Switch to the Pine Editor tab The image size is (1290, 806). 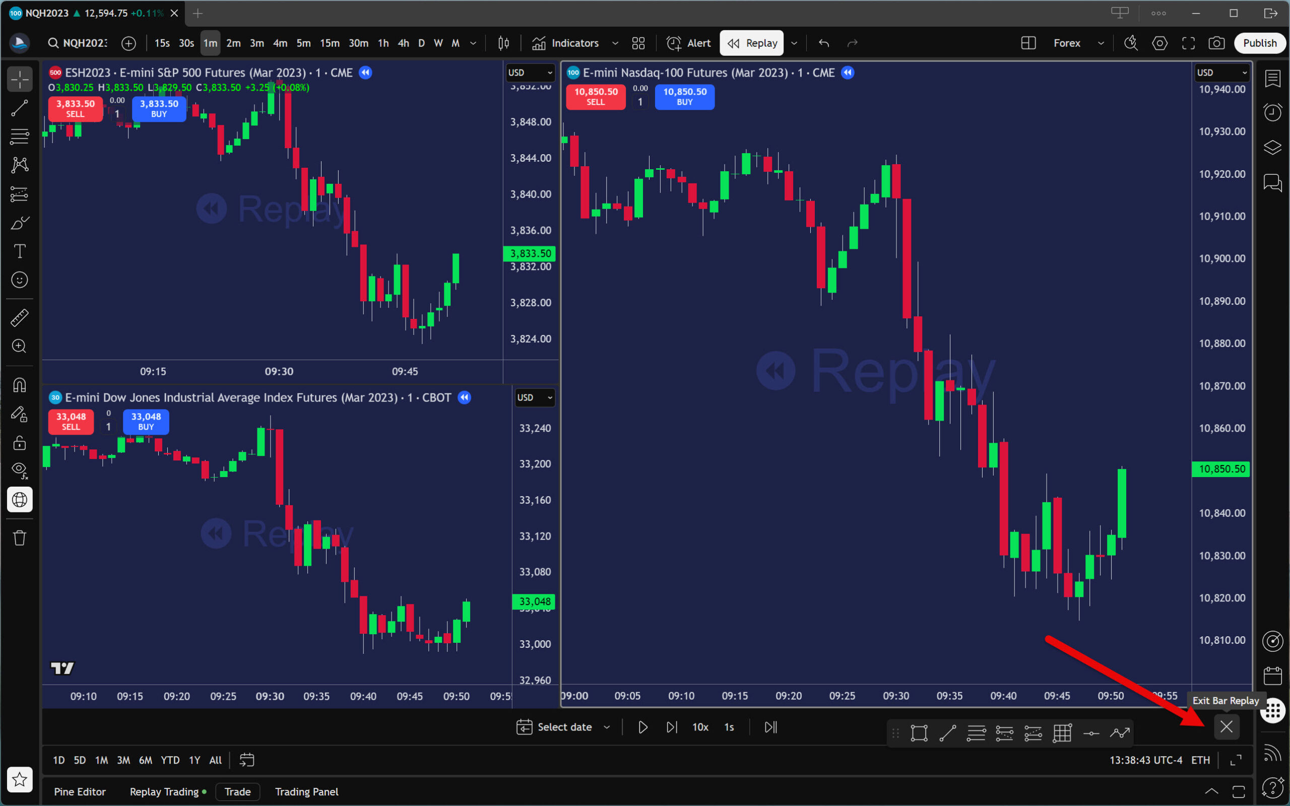pos(80,791)
